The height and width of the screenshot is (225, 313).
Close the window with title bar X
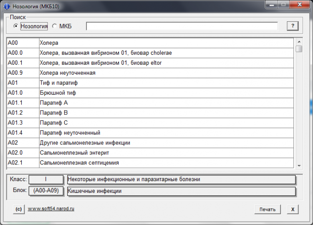299,5
